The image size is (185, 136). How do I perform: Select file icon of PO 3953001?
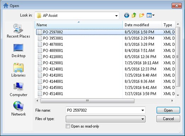(x=40, y=38)
